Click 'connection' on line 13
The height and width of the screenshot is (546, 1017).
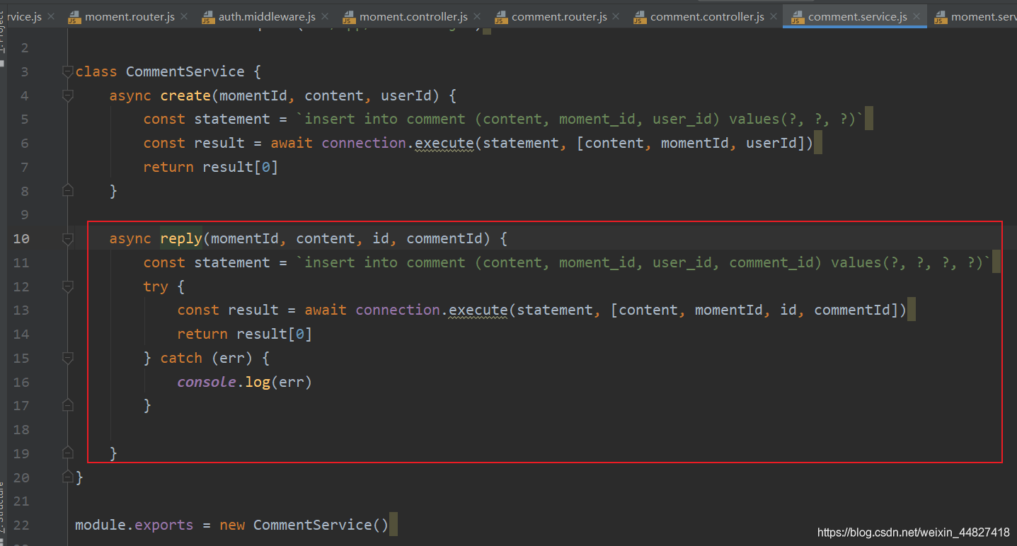pyautogui.click(x=398, y=310)
